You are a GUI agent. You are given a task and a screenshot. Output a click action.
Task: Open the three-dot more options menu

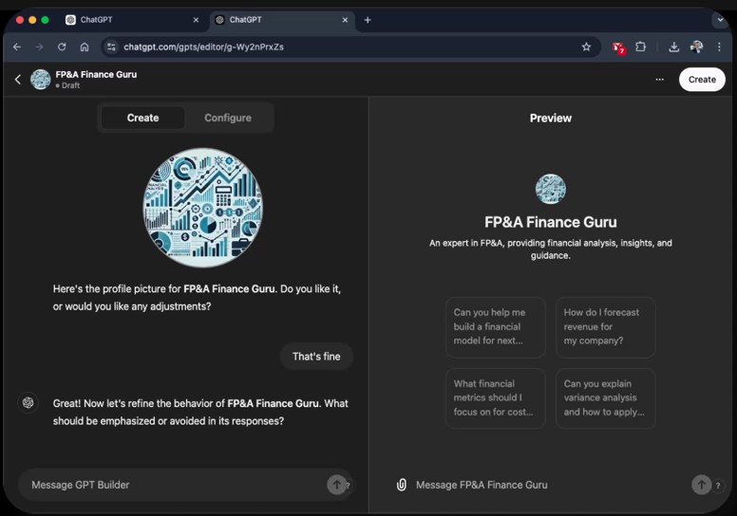pyautogui.click(x=659, y=80)
